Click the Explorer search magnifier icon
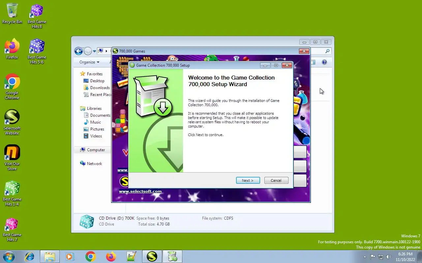 point(327,51)
